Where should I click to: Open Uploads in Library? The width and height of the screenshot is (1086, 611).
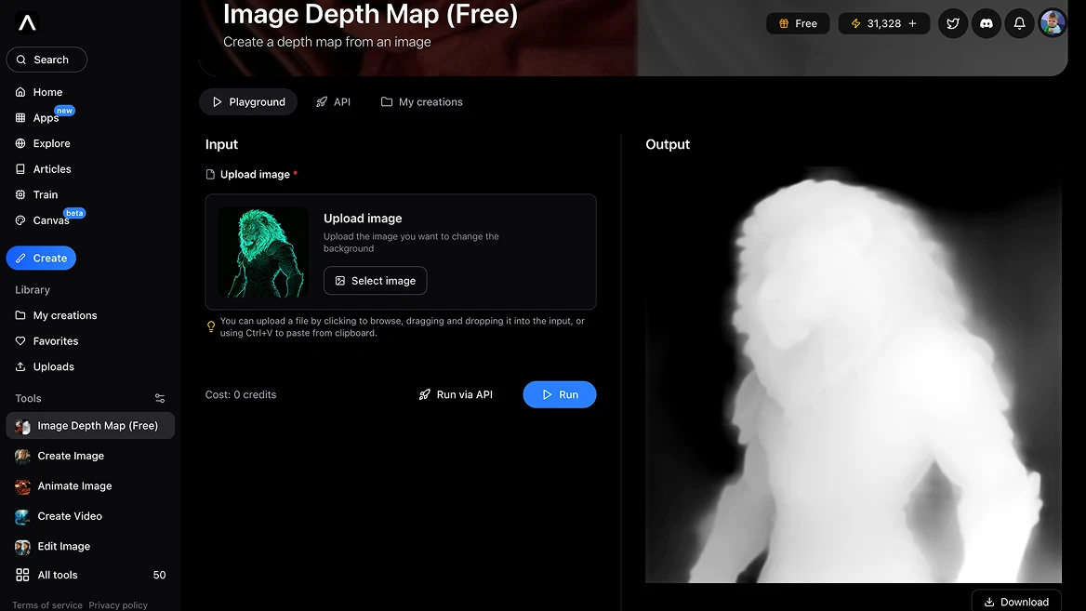coord(53,366)
